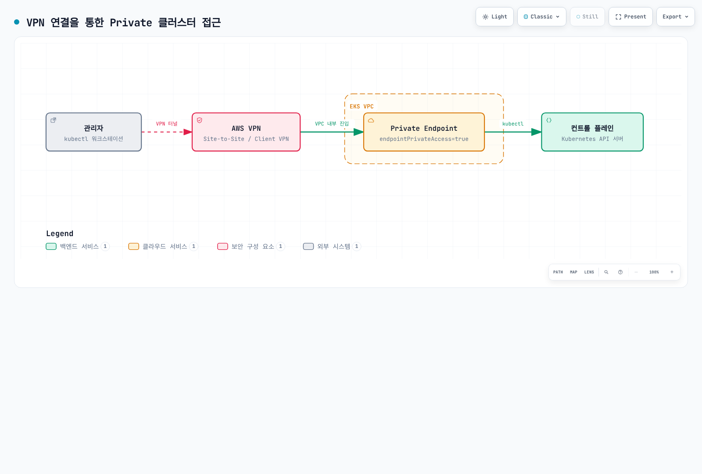
Task: Click the EKS VPC group label
Action: (x=362, y=107)
